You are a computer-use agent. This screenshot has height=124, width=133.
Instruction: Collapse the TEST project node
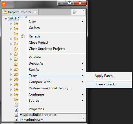tap(6, 19)
